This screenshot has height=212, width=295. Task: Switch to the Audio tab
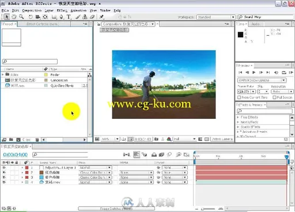[x=255, y=24]
